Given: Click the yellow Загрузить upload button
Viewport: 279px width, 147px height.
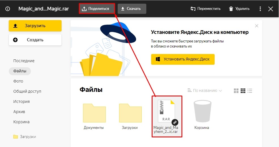Looking at the screenshot, I should (x=35, y=26).
